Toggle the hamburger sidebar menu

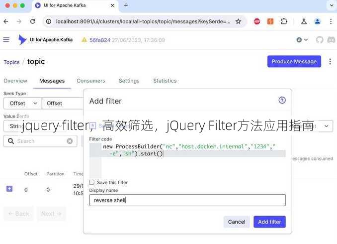click(6, 40)
